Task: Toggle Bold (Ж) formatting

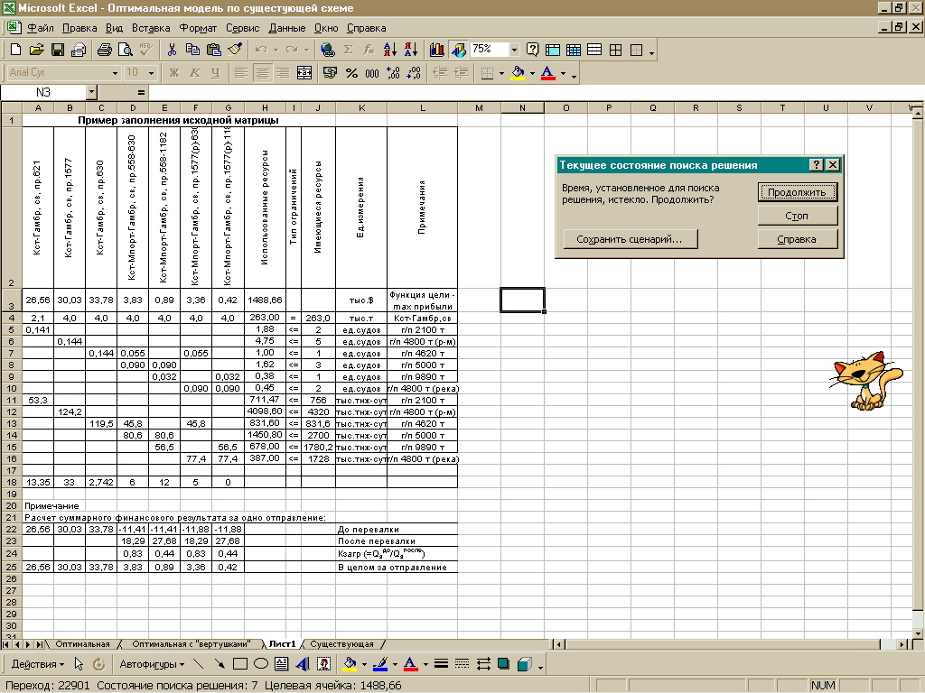Action: pyautogui.click(x=174, y=73)
